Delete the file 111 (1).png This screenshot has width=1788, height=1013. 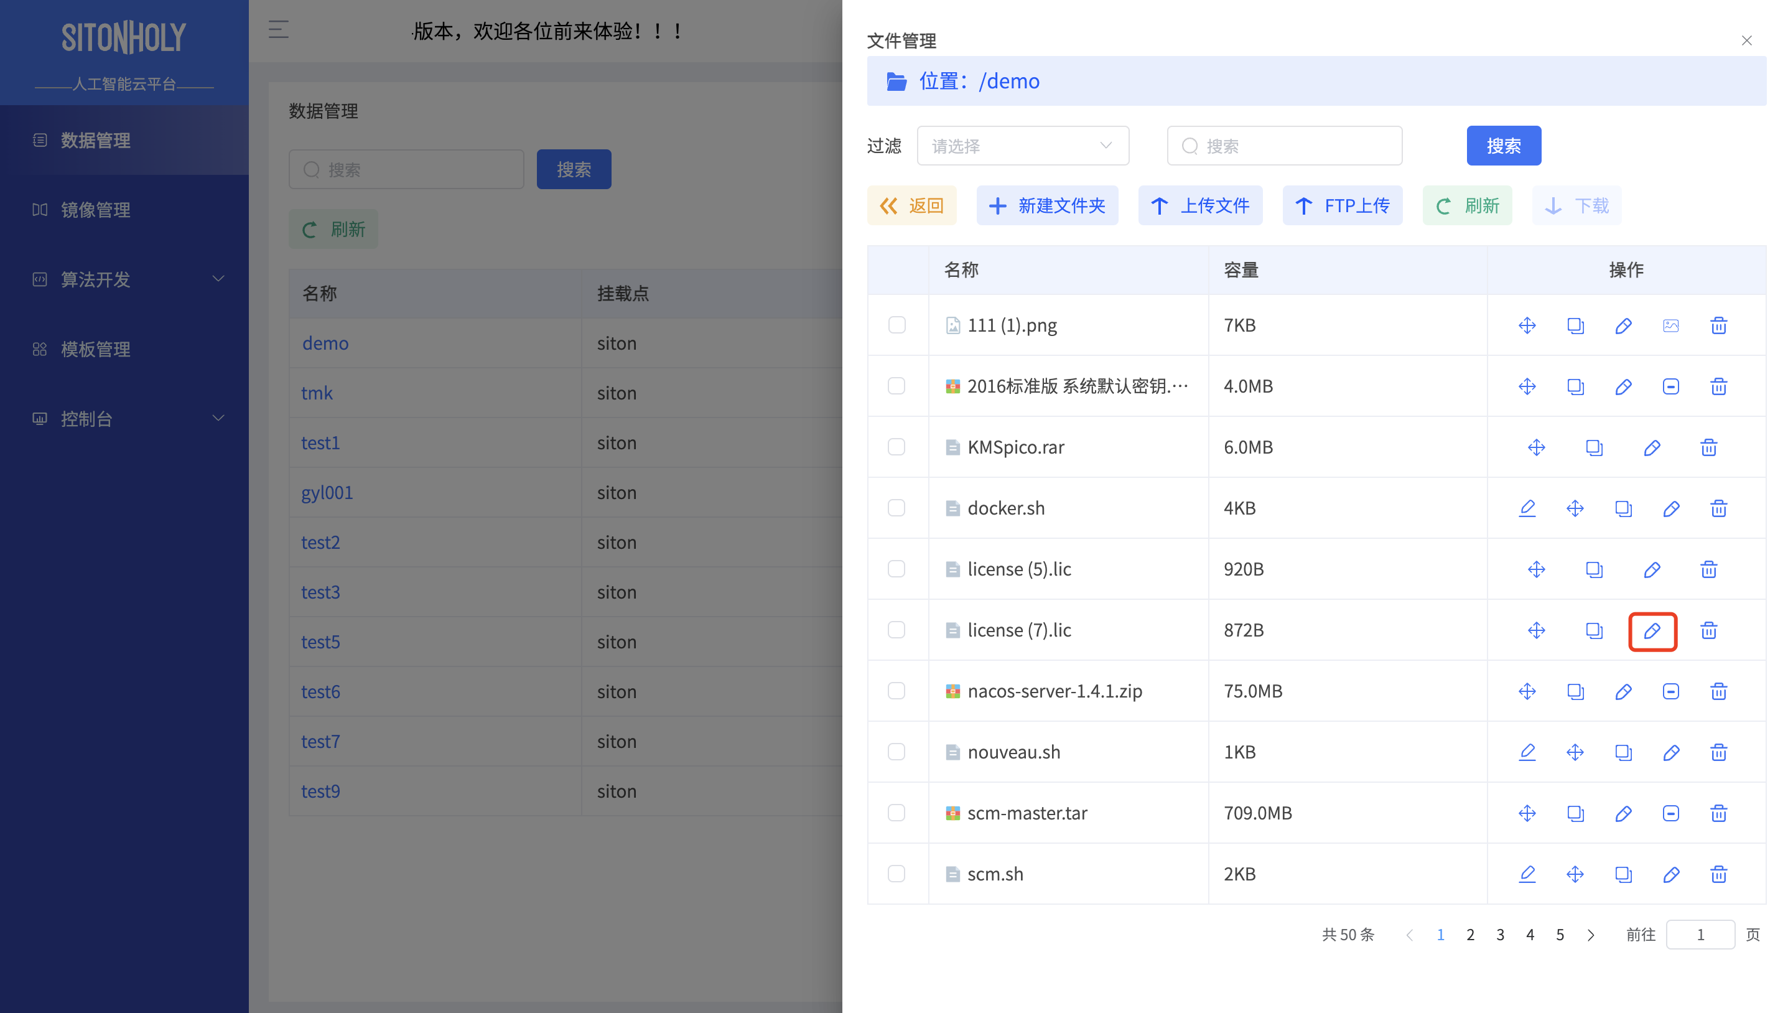click(1718, 325)
